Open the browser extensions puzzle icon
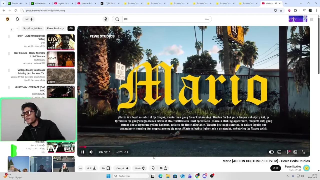Image resolution: width=320 pixels, height=180 pixels. point(295,10)
